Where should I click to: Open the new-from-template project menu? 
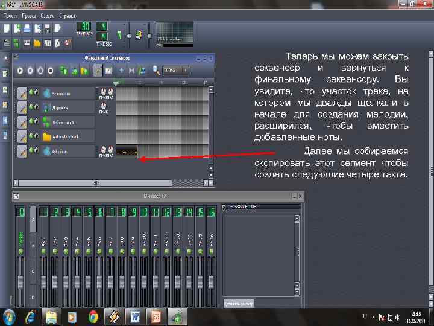[17, 28]
